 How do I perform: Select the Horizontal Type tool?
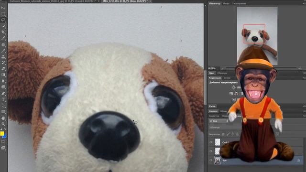3,99
